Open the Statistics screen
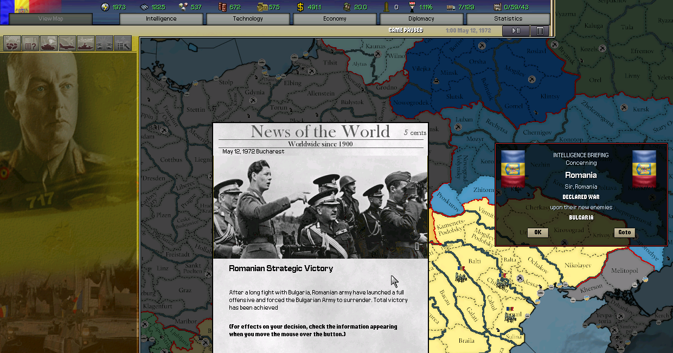The image size is (673, 353). click(508, 18)
